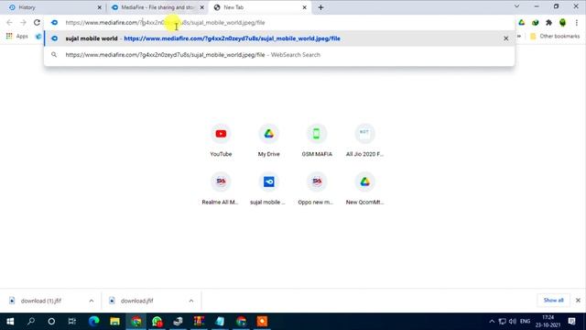Open the YouTube shortcut tile

click(x=221, y=140)
